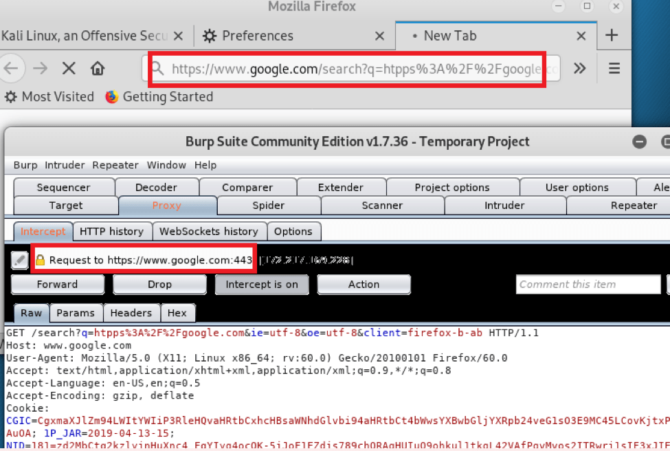Toggle the Intercept is on button

262,285
